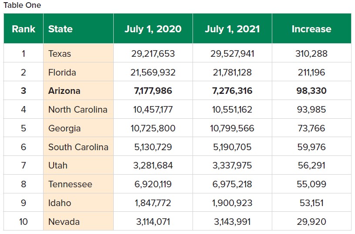This screenshot has height=234, width=355.
Task: Click Arizona's increase value 98,330
Action: 311,91
